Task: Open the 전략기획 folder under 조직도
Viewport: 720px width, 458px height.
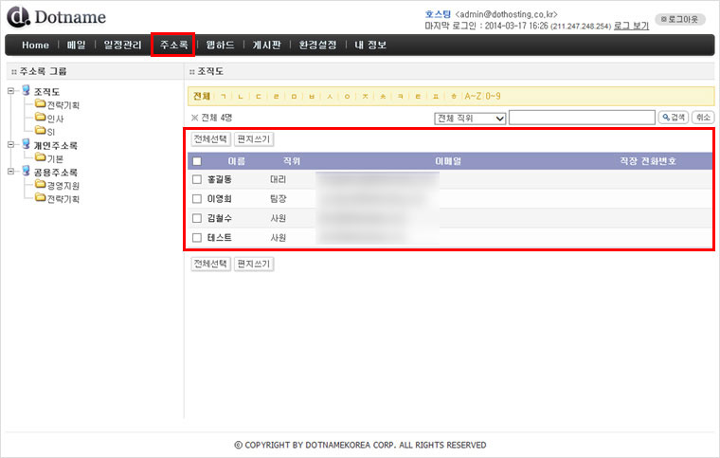Action: pos(63,105)
